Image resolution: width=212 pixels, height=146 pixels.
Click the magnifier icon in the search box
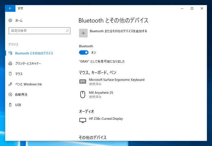(67, 31)
